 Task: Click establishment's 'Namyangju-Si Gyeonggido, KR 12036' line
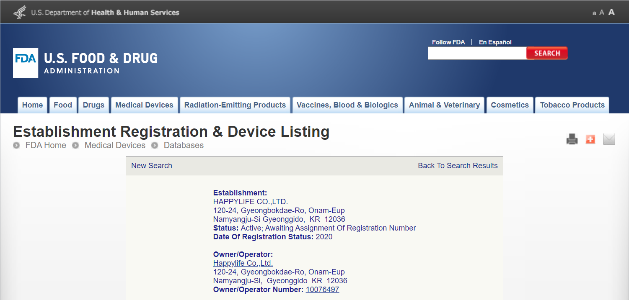[279, 219]
